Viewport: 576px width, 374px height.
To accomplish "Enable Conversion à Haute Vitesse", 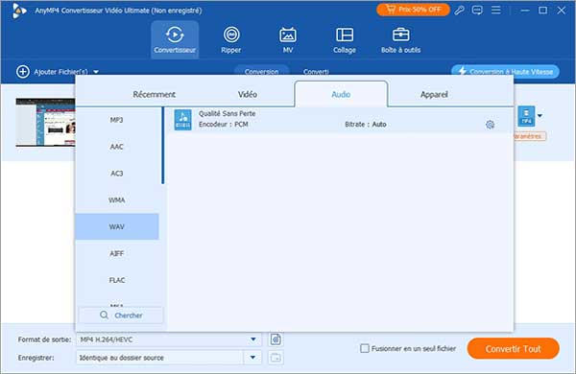I will (506, 71).
